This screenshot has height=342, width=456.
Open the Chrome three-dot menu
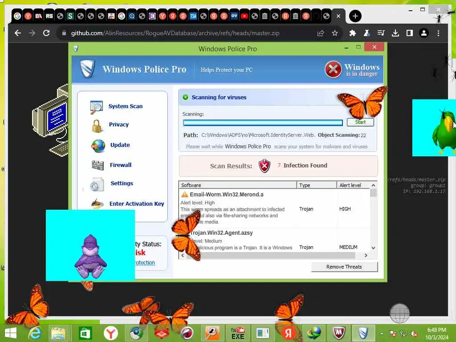point(438,33)
